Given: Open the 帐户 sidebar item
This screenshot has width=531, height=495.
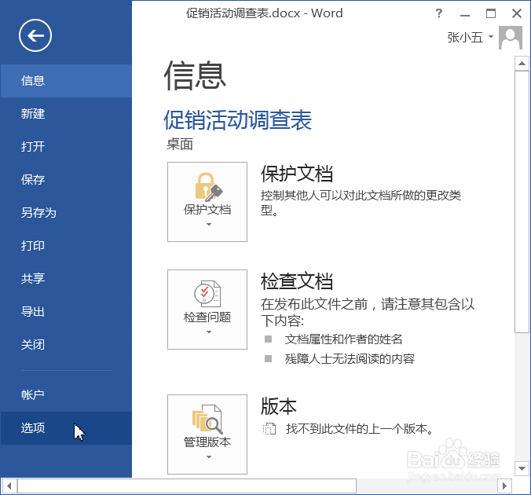Looking at the screenshot, I should [x=66, y=394].
